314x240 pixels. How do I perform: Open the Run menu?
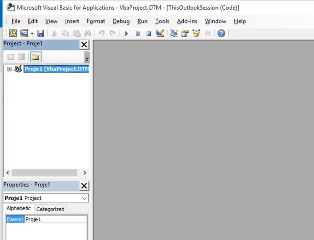click(143, 21)
